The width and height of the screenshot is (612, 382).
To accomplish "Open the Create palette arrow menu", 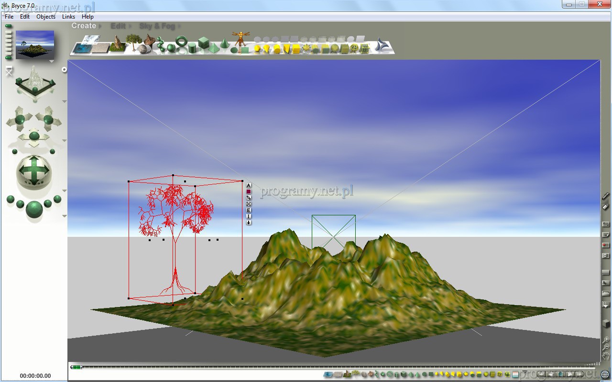I will pos(99,26).
